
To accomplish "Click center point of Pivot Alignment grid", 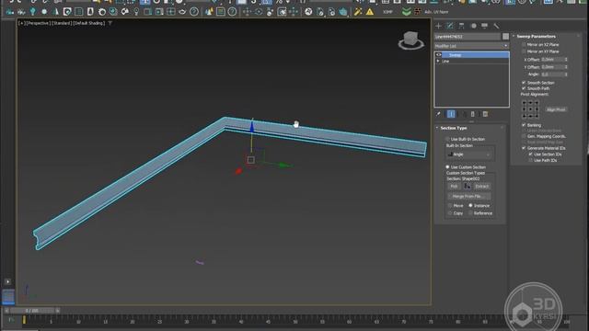I will (x=530, y=109).
